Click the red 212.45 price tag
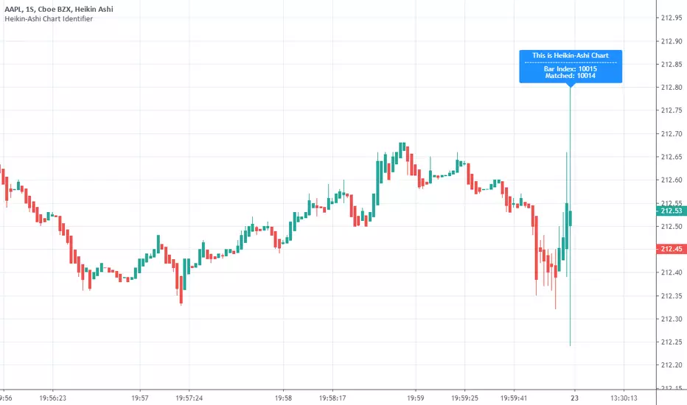The height and width of the screenshot is (405, 687). (x=670, y=248)
